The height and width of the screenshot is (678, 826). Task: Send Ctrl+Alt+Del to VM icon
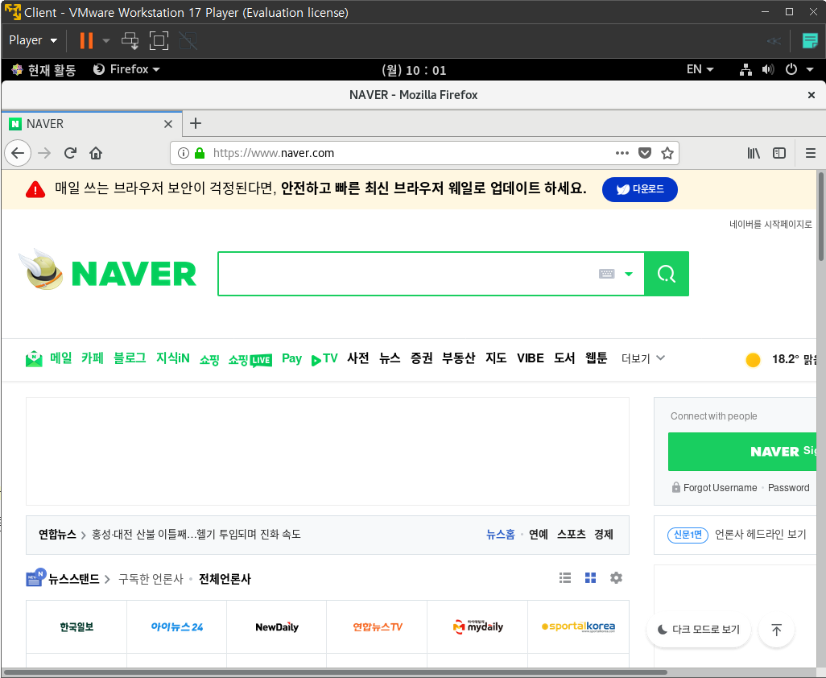tap(130, 40)
